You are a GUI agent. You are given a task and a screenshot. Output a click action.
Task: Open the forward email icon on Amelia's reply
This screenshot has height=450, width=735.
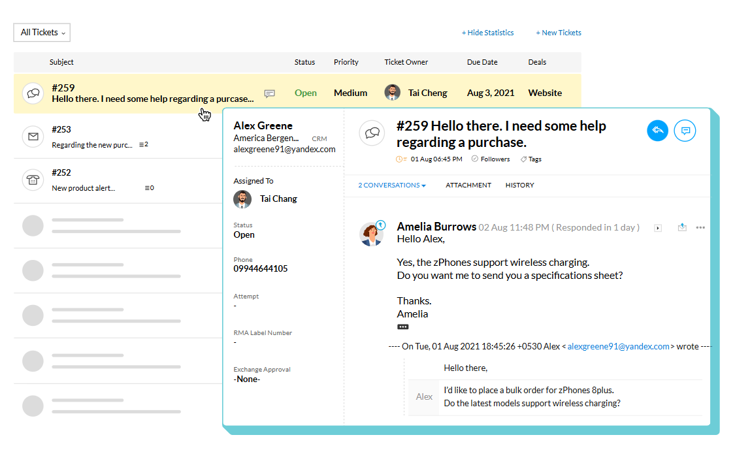coord(682,227)
